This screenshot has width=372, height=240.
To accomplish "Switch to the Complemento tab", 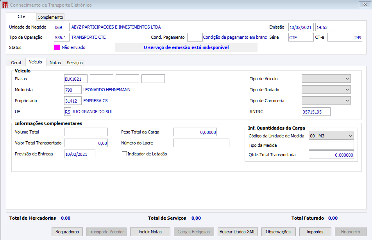I will [50, 17].
